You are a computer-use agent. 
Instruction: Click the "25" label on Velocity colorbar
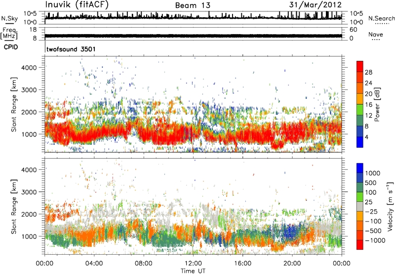(369, 202)
